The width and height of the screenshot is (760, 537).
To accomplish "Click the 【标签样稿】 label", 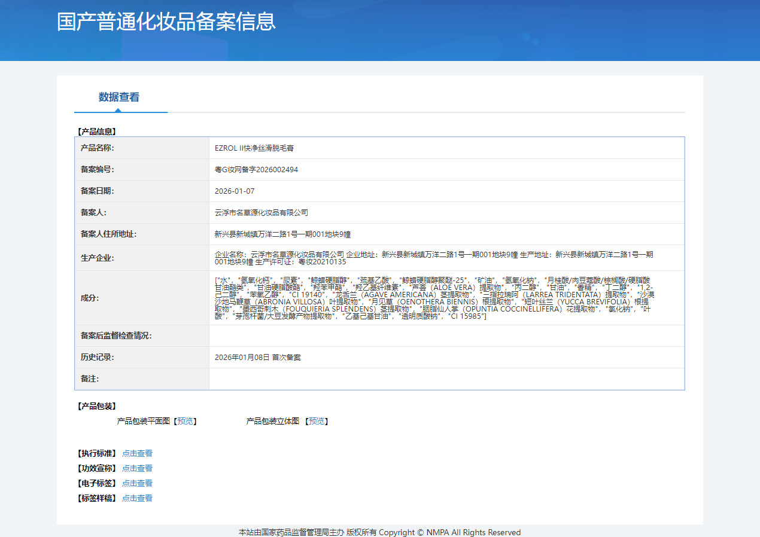I will click(96, 498).
